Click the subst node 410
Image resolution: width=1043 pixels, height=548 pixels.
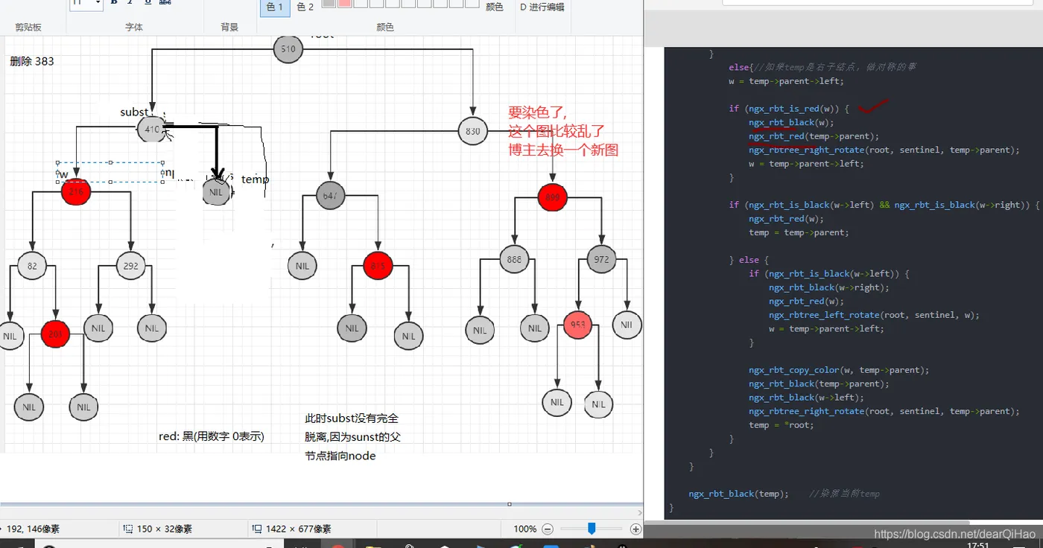[152, 130]
